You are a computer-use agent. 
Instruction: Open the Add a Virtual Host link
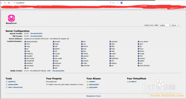pos(15,88)
